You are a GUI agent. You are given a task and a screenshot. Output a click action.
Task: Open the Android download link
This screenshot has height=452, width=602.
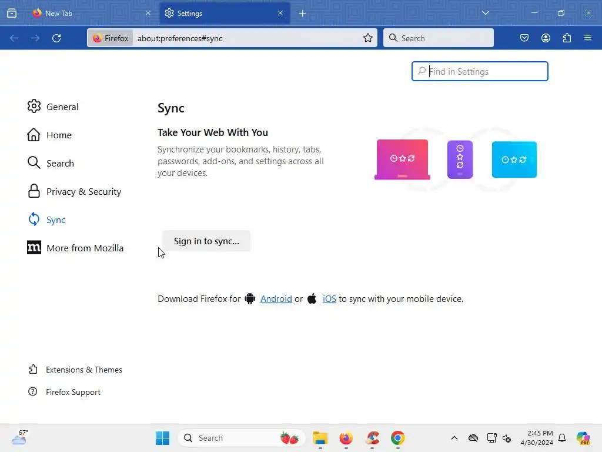(276, 298)
